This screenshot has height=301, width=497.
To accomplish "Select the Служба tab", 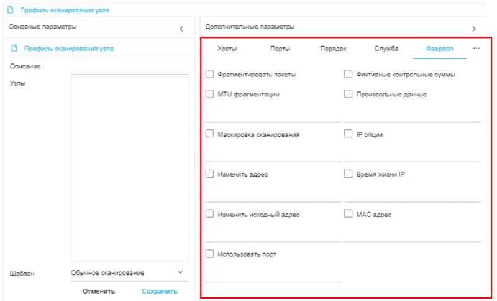I will pyautogui.click(x=386, y=49).
